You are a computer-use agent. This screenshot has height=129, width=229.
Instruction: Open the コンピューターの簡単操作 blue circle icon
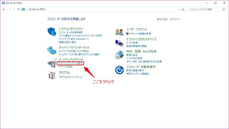point(120,70)
